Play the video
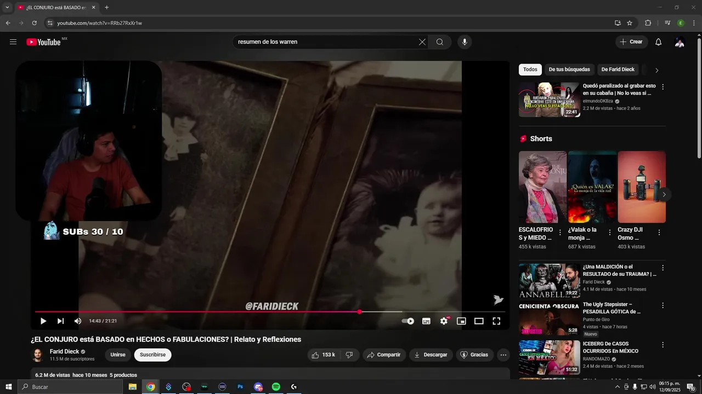This screenshot has height=394, width=702. coord(43,321)
